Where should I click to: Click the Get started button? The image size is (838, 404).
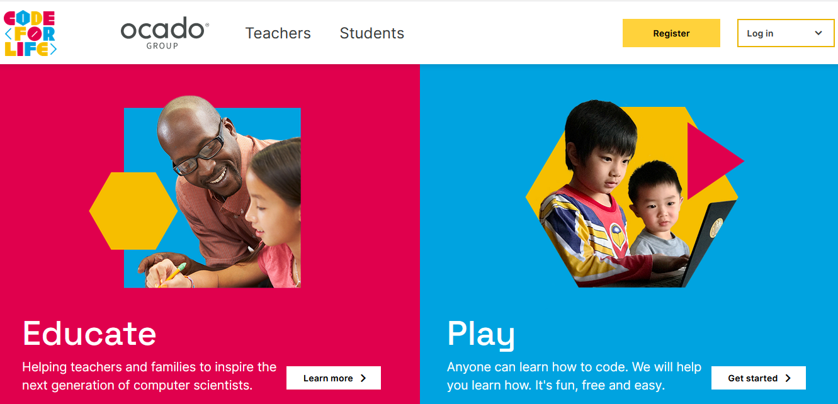click(x=759, y=378)
